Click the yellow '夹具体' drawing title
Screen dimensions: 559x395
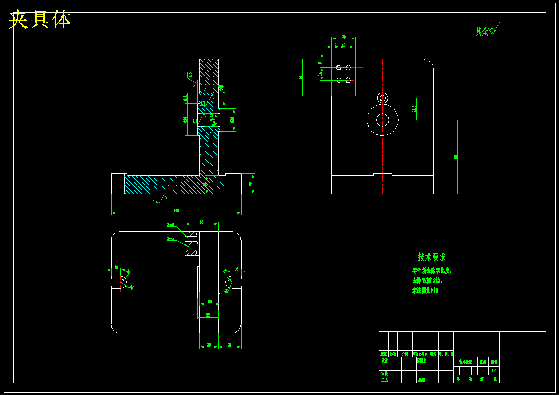click(40, 20)
